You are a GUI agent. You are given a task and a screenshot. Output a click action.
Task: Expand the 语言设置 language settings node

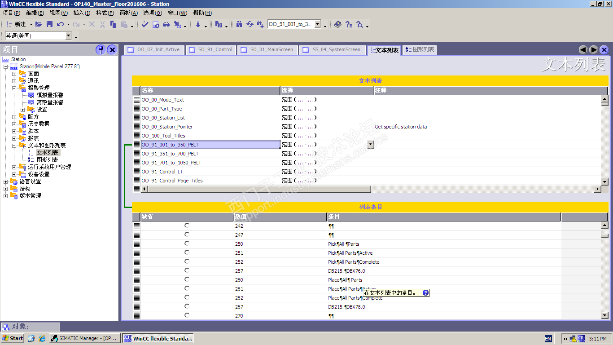pyautogui.click(x=5, y=181)
